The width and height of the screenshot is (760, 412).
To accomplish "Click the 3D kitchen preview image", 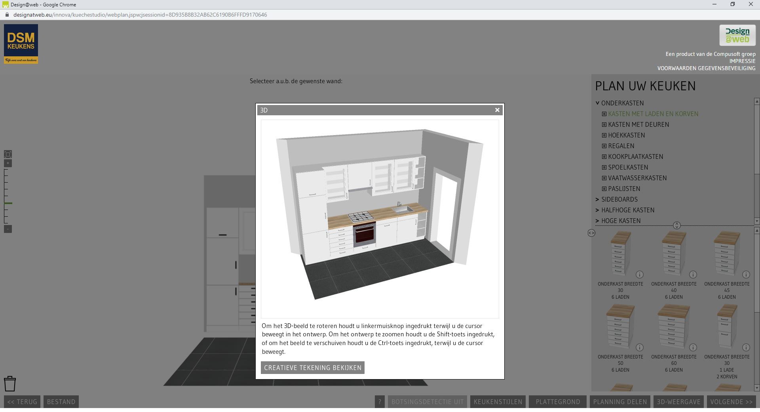I will 380,219.
